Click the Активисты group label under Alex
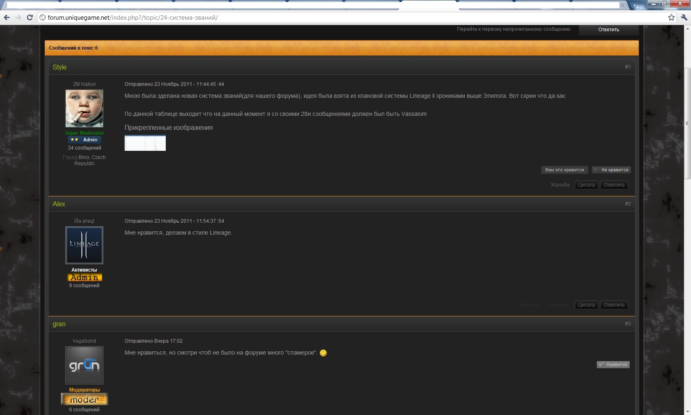Screen dimensions: 691x415 pyautogui.click(x=84, y=270)
